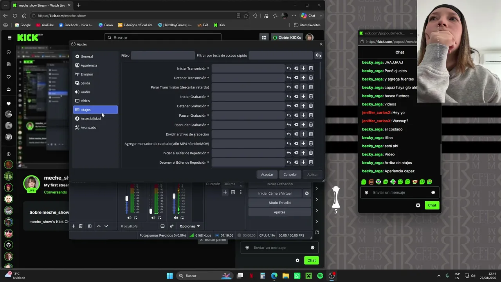Revert Iniciar el Búfer de Repetición hotkey
Screen dimensions: 501x282
288,153
